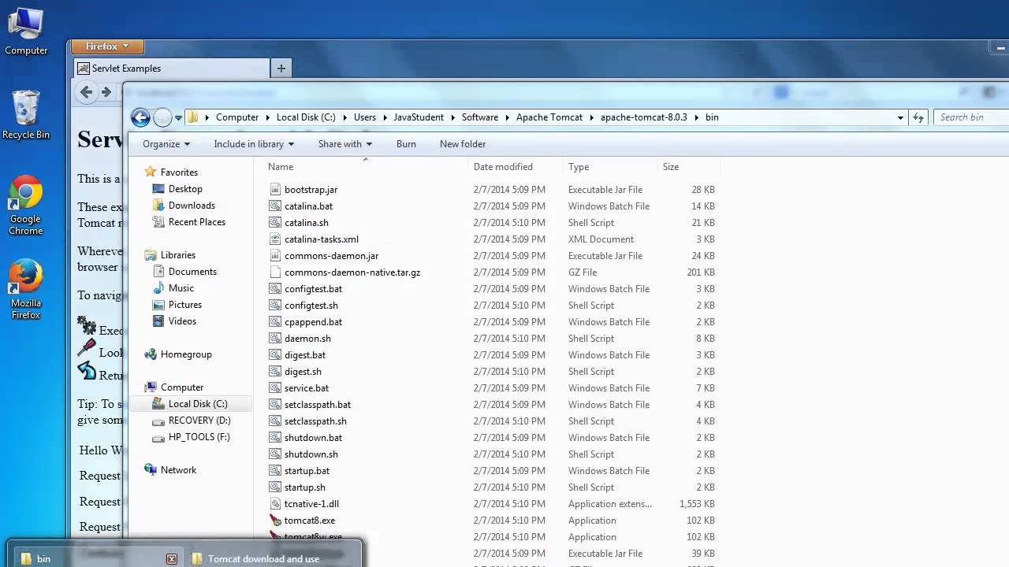
Task: Click the refresh button beside the address bar
Action: click(x=918, y=117)
